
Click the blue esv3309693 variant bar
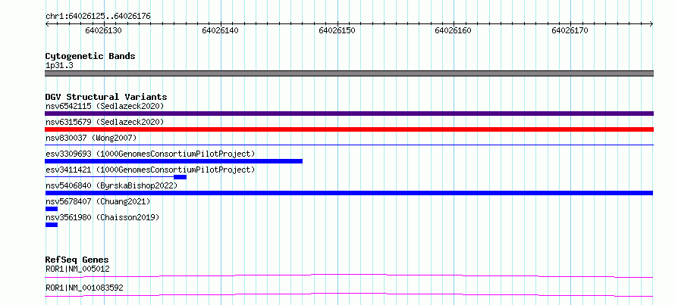[x=174, y=161]
